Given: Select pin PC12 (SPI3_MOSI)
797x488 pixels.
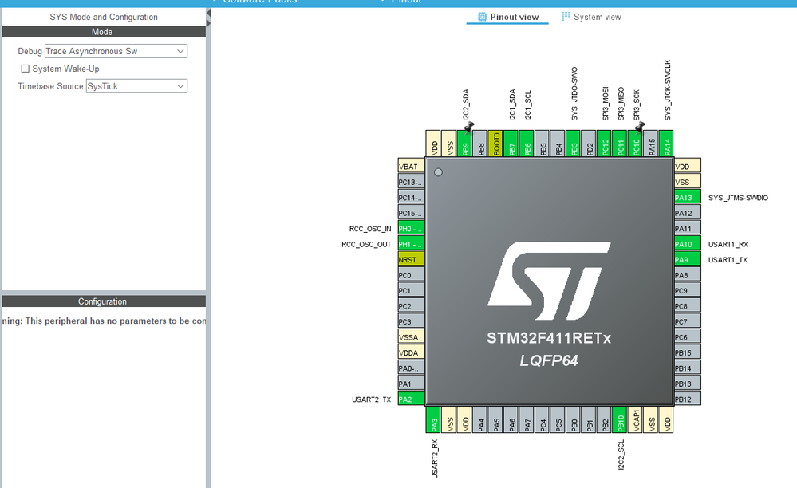Looking at the screenshot, I should (605, 144).
